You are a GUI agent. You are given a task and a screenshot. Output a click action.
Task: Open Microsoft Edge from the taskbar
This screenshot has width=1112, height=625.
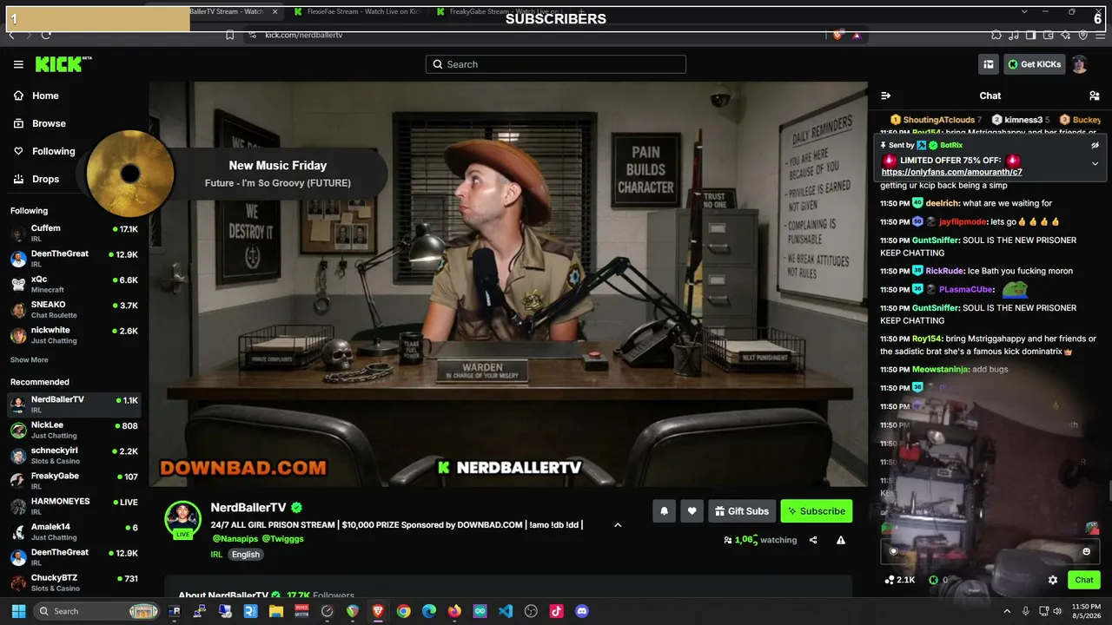click(x=429, y=611)
